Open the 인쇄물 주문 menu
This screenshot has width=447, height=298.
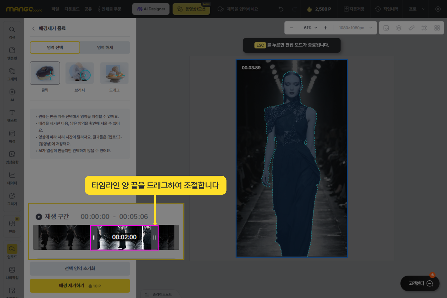pos(109,9)
